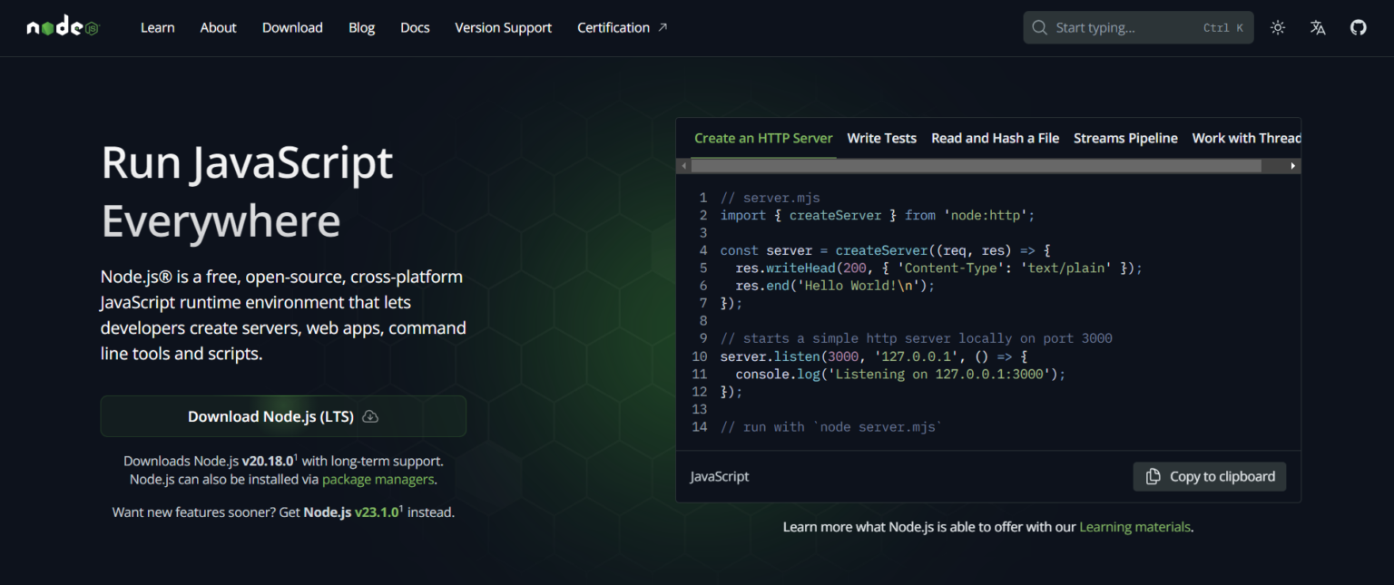
Task: Open the Learning materials link
Action: tap(1134, 526)
